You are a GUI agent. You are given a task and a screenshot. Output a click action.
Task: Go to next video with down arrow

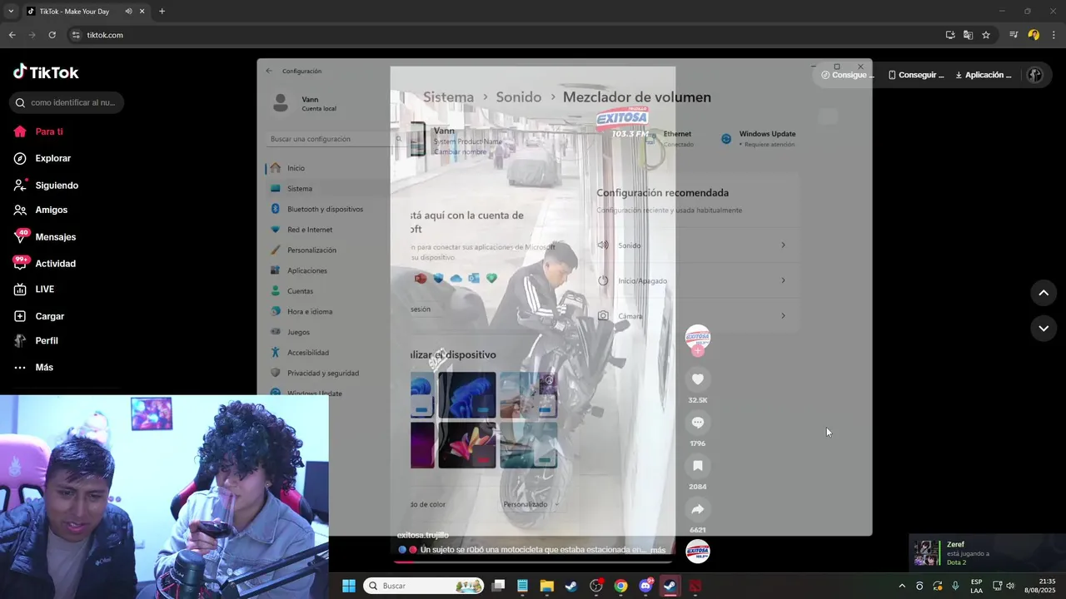click(x=1044, y=329)
